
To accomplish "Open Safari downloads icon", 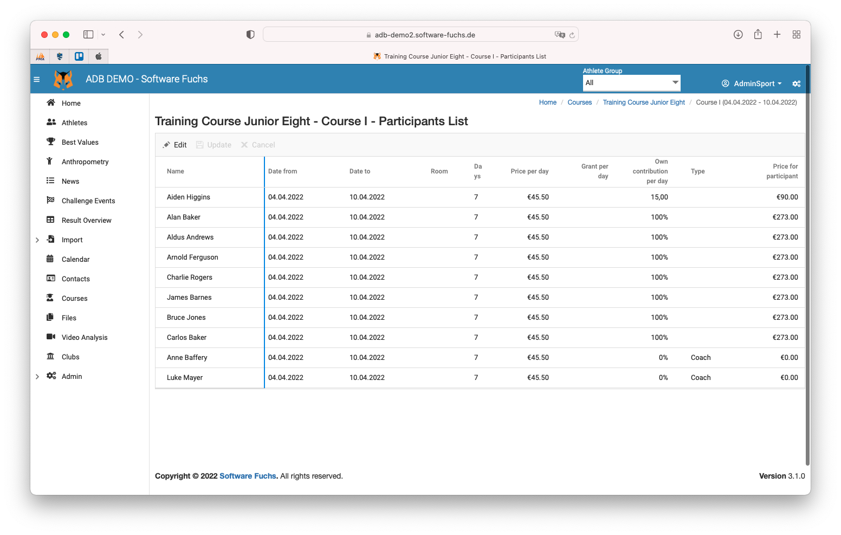I will point(738,35).
